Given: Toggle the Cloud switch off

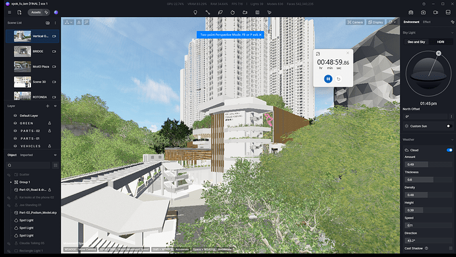Looking at the screenshot, I should pyautogui.click(x=449, y=151).
